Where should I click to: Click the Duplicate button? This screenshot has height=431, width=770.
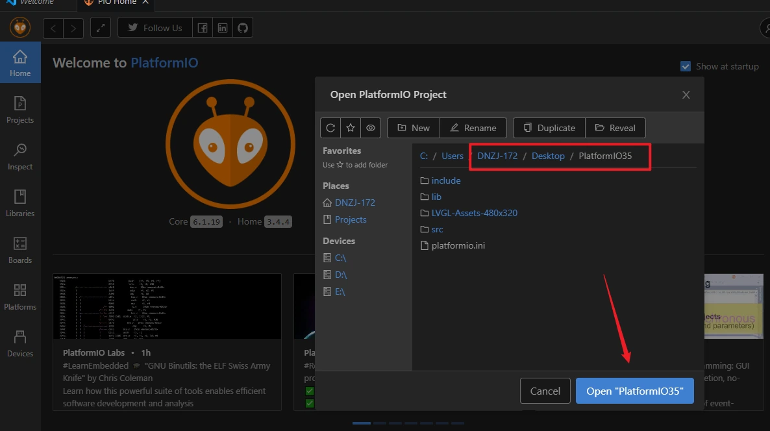click(549, 128)
